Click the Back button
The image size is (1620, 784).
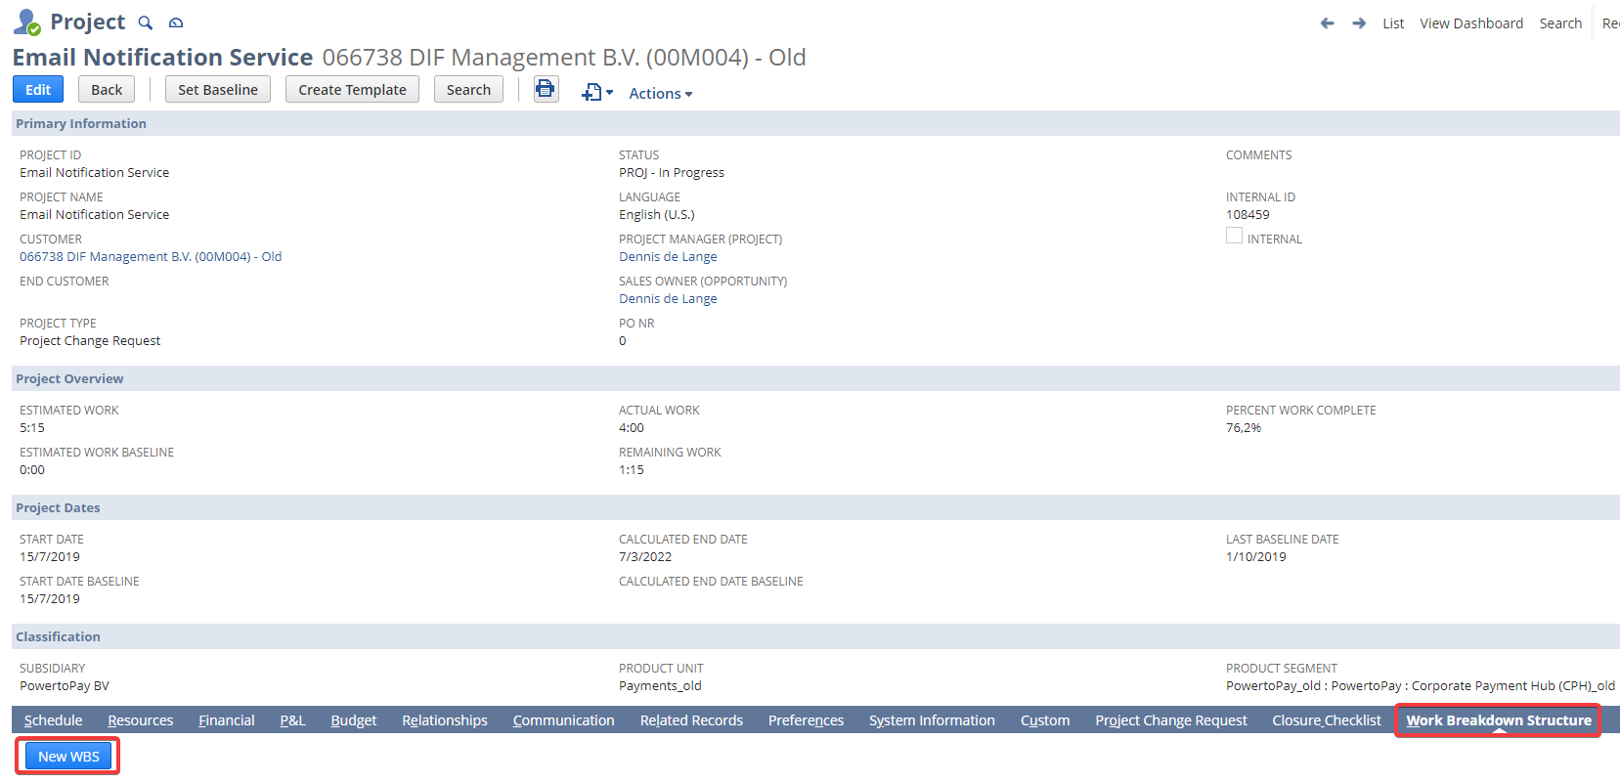[x=107, y=89]
